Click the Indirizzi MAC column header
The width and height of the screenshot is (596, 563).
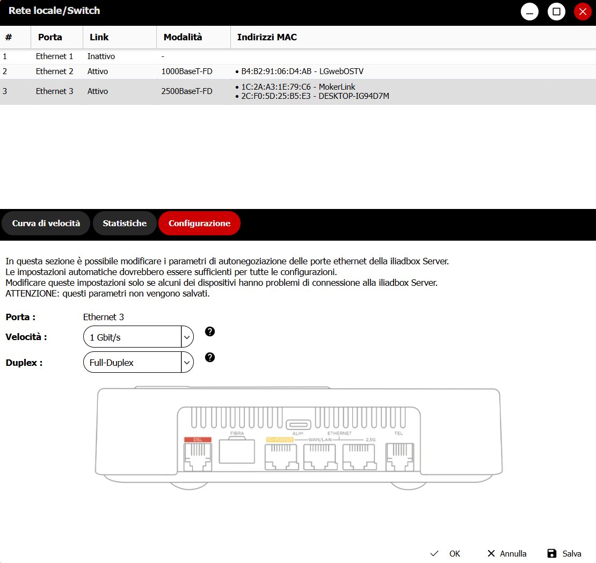coord(267,37)
